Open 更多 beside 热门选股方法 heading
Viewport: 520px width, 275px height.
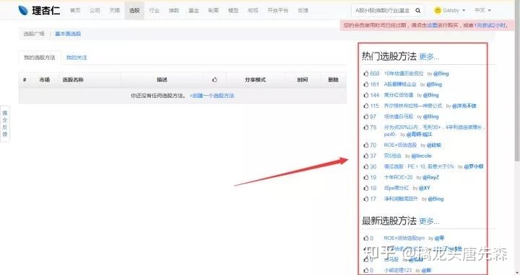click(429, 57)
